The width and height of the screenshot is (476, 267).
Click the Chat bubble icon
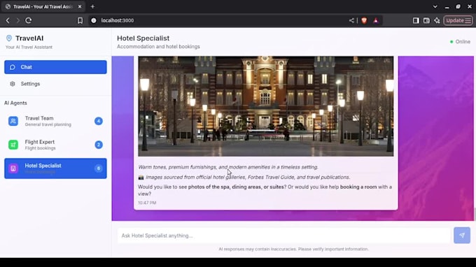[x=13, y=67]
